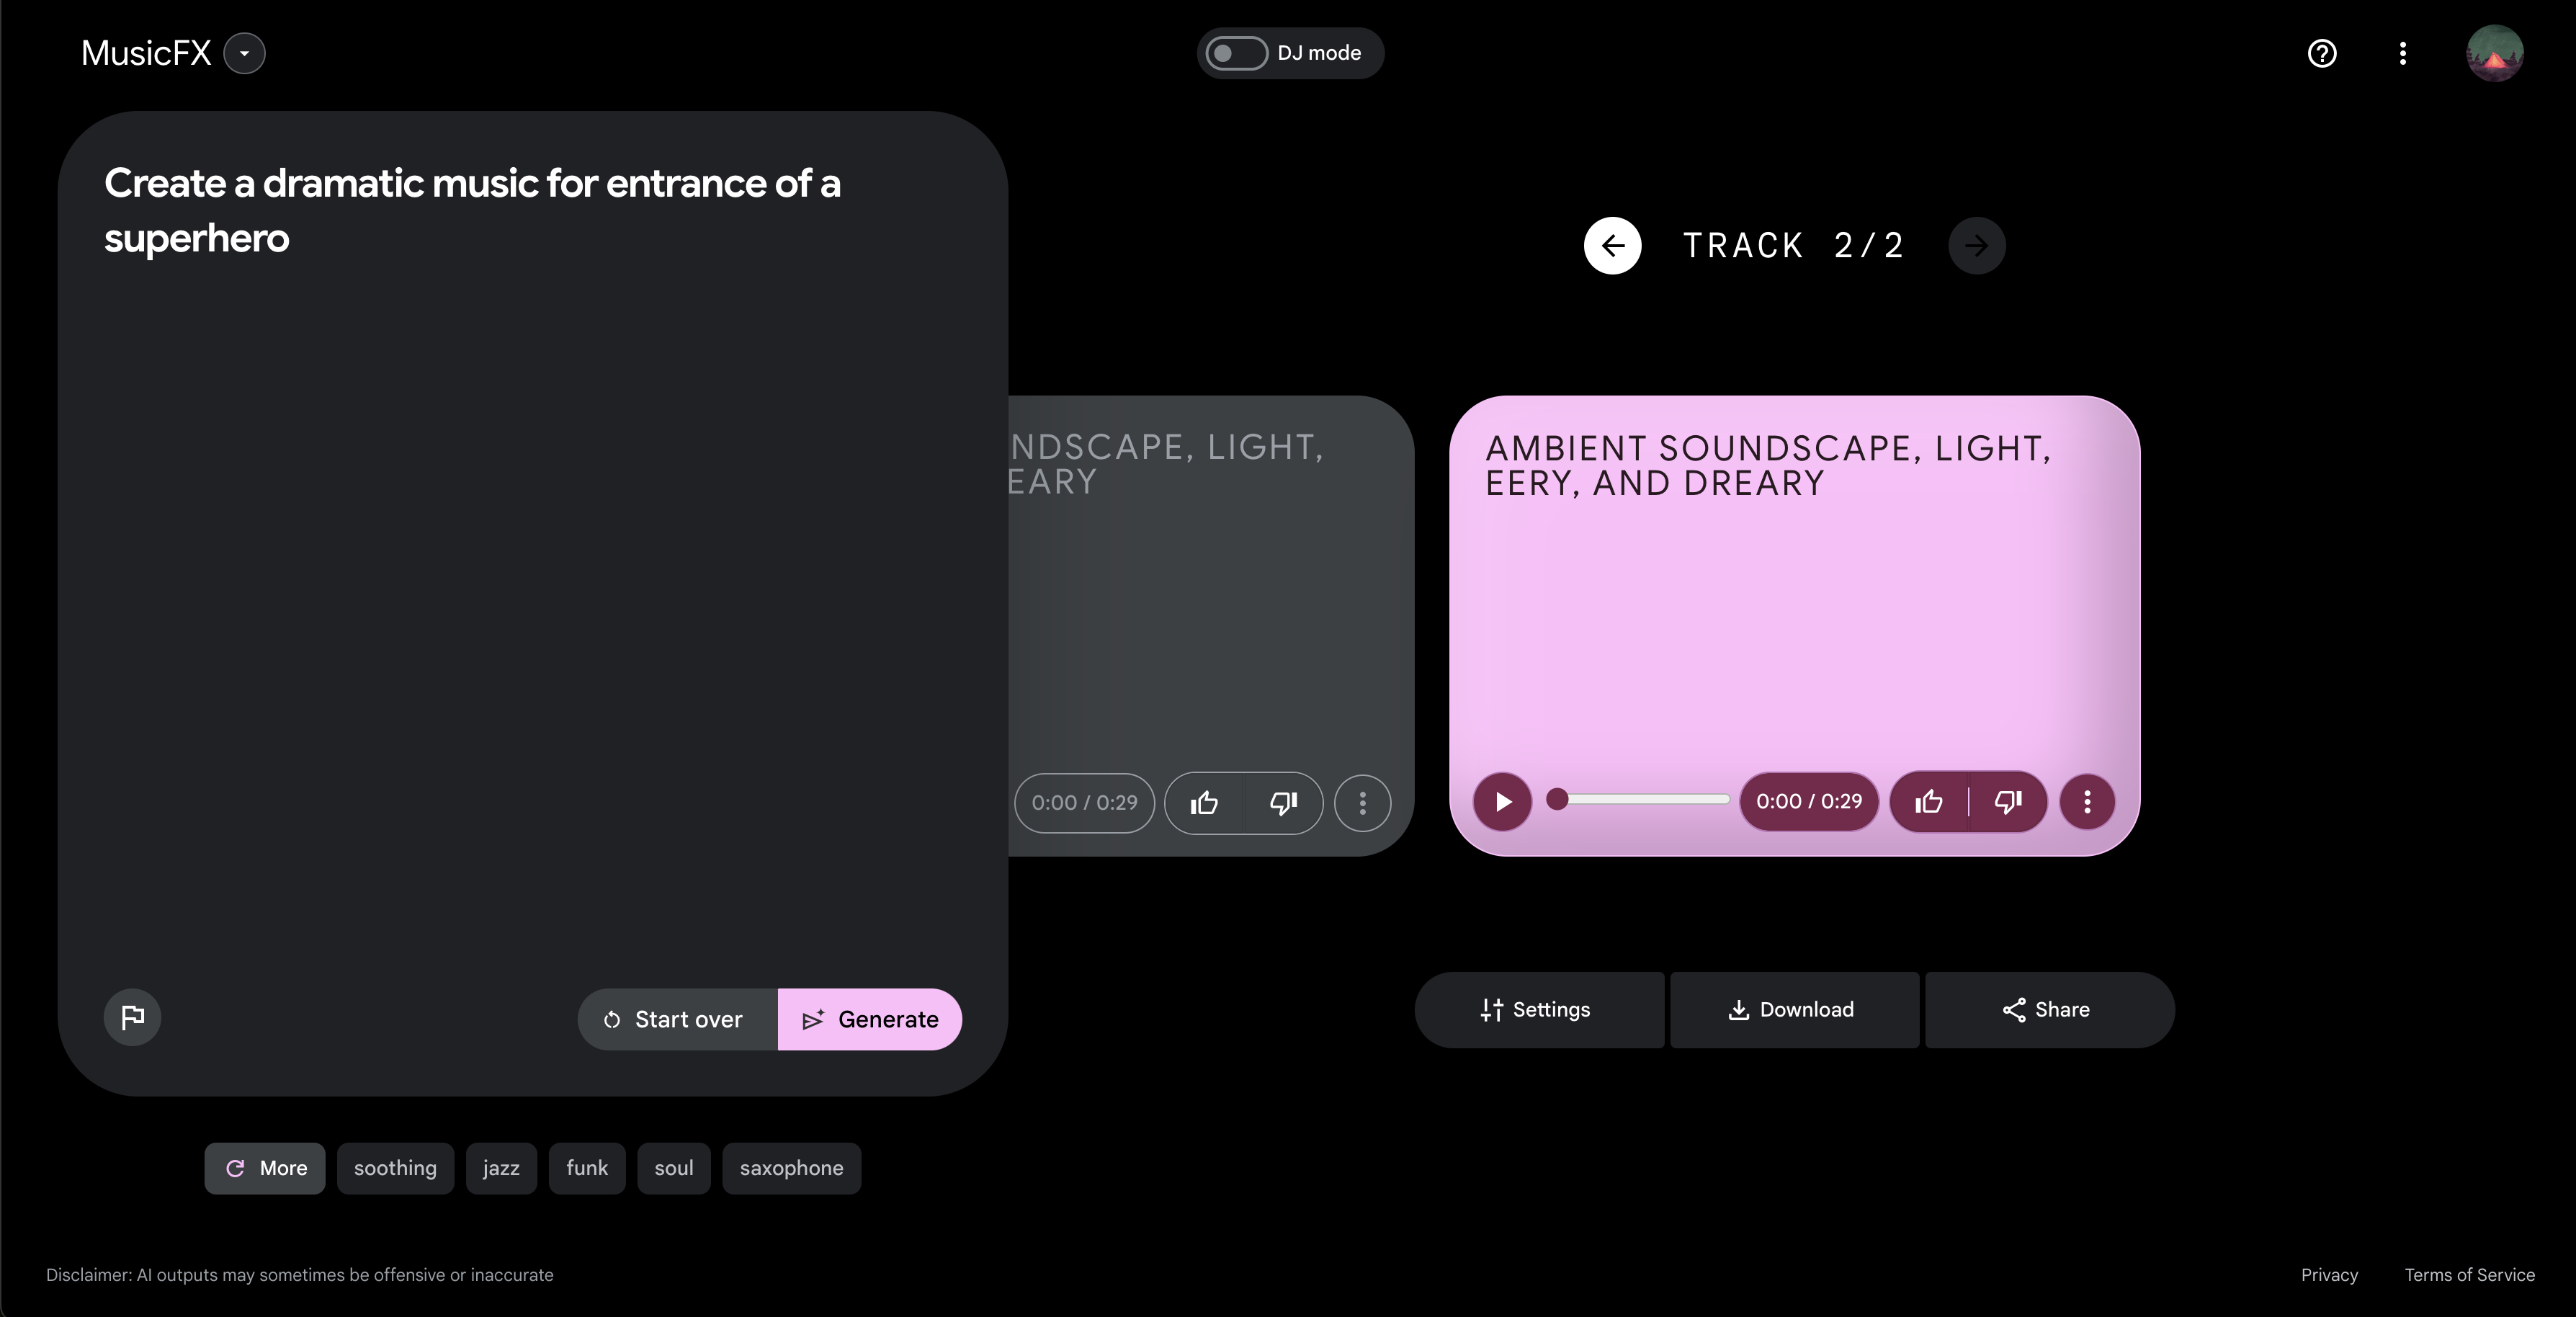
Task: Open the active track's three-dot menu
Action: point(2087,801)
